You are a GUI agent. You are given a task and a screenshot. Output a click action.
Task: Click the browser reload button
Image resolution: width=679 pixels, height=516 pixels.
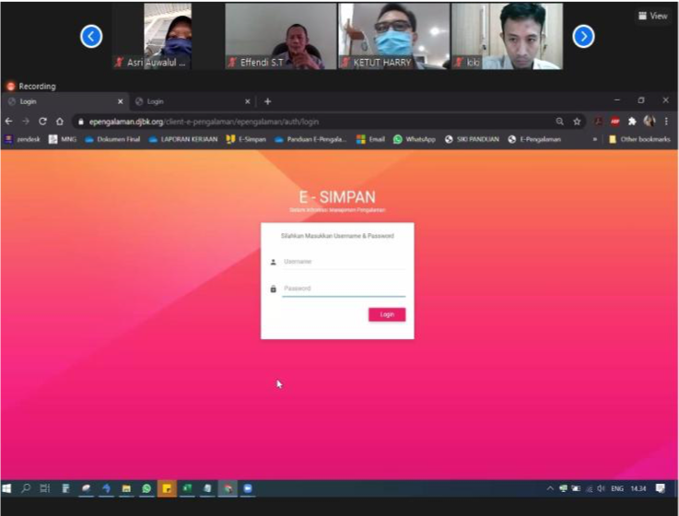click(42, 121)
